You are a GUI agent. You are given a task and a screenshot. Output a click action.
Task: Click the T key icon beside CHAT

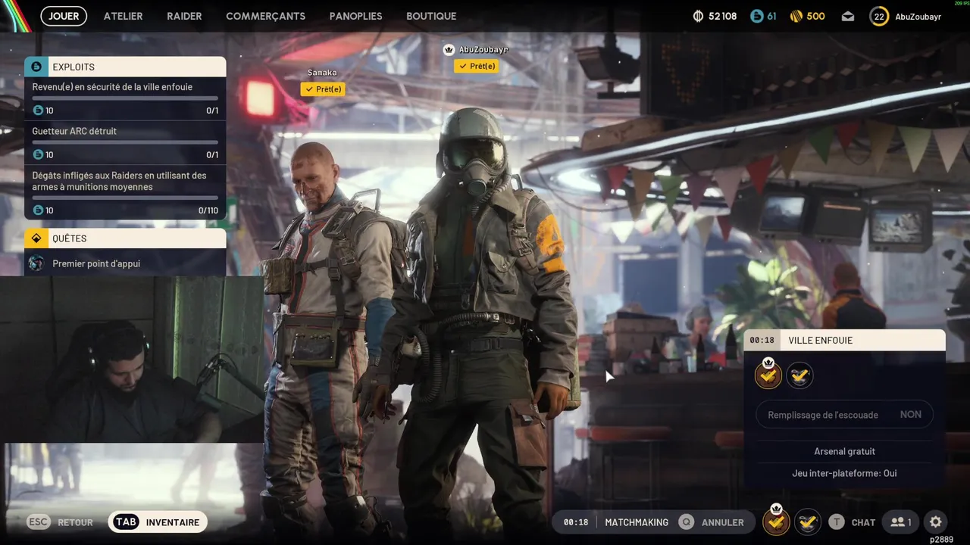coord(836,522)
